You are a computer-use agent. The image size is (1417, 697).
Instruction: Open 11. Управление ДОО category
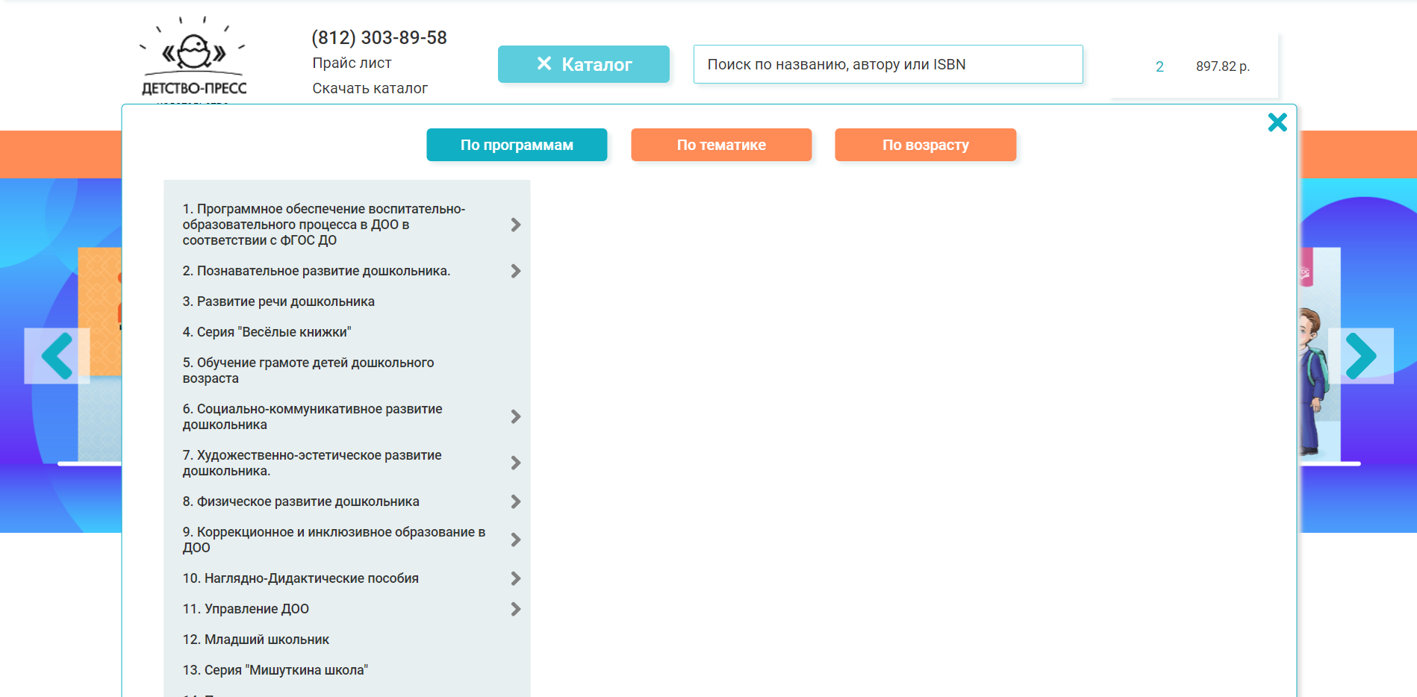pos(246,609)
